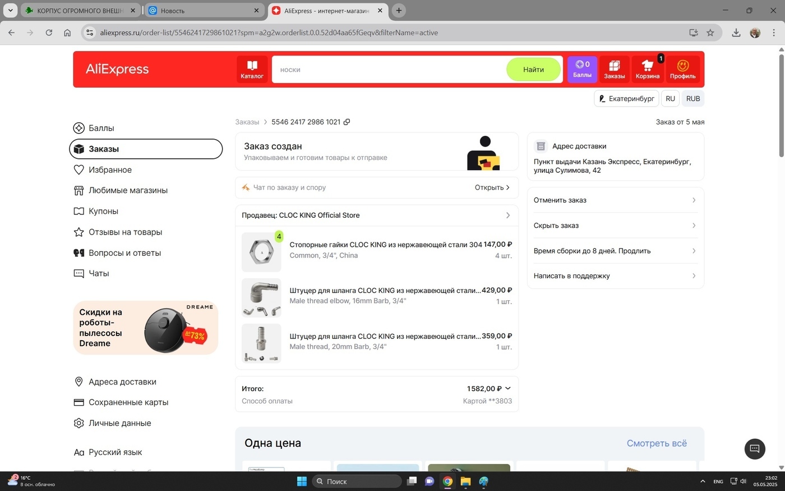The image size is (785, 491).
Task: Open File Explorer on taskbar
Action: (x=465, y=481)
